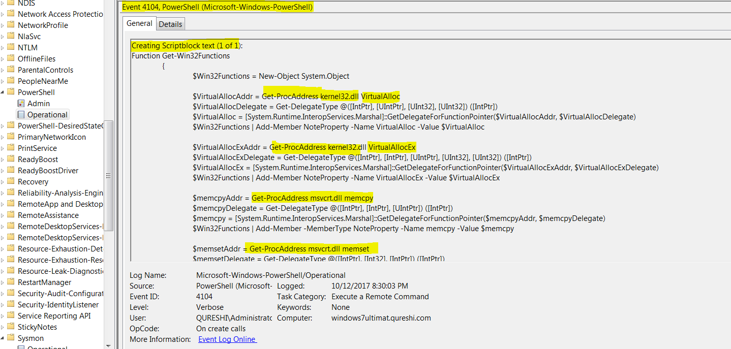
Task: Select the Operational PowerShell log
Action: [x=46, y=114]
